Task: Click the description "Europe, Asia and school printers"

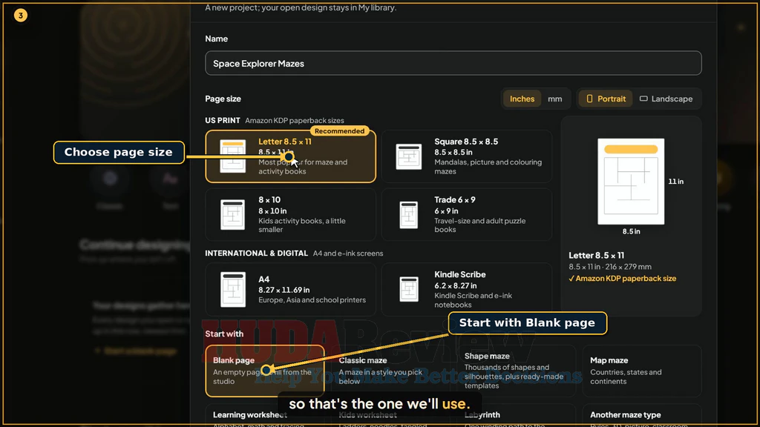Action: pyautogui.click(x=312, y=299)
